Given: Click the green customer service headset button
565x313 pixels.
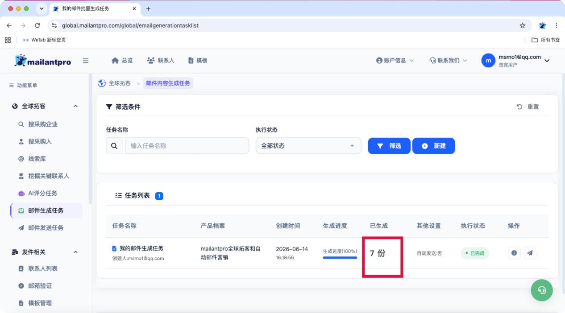Looking at the screenshot, I should tap(542, 290).
